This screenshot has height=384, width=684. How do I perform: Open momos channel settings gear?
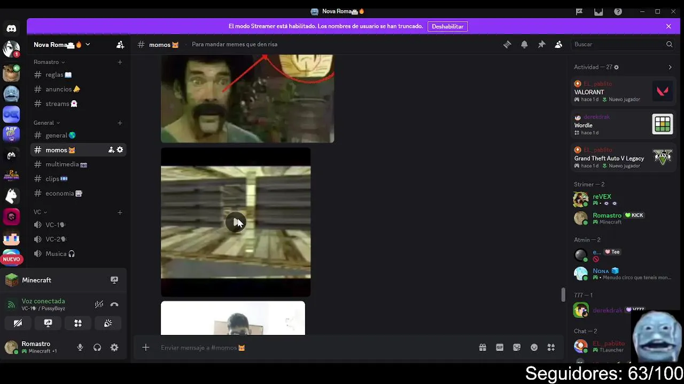[120, 150]
